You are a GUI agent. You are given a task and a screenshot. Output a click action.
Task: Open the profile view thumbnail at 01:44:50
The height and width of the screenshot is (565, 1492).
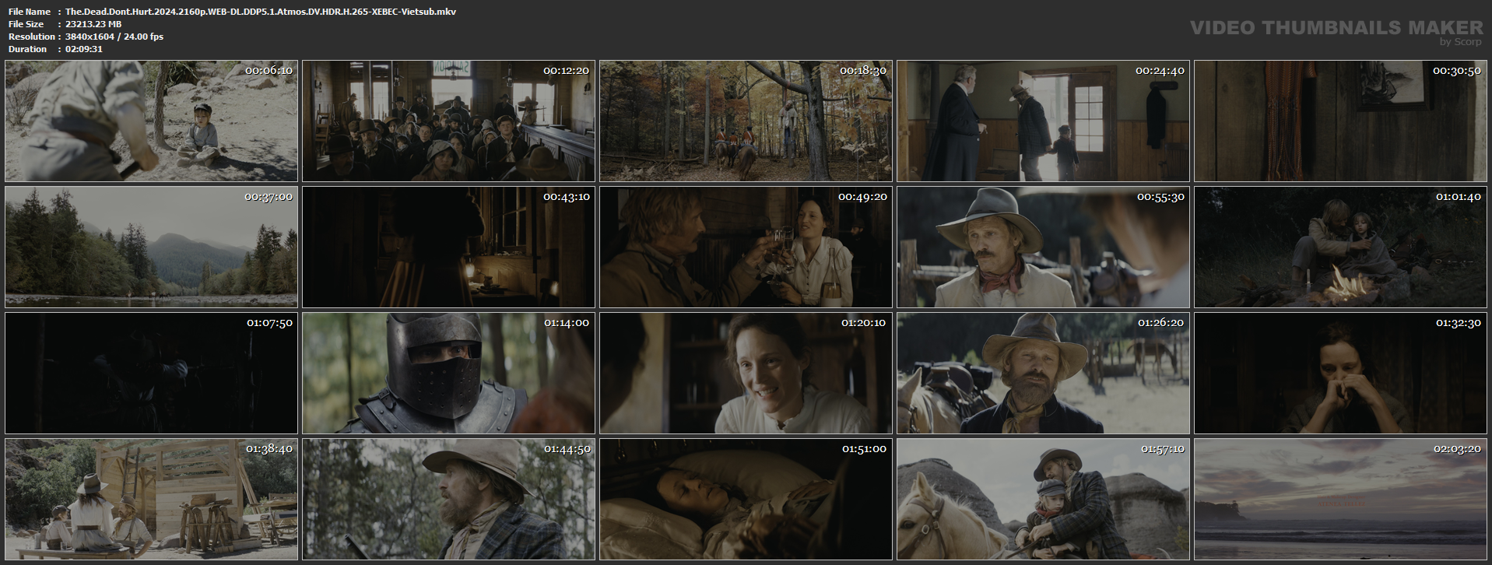click(x=448, y=499)
